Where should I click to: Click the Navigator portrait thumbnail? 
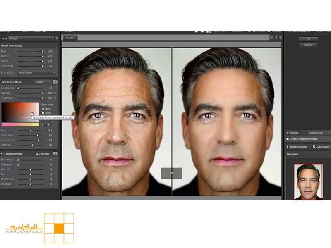[x=308, y=182]
